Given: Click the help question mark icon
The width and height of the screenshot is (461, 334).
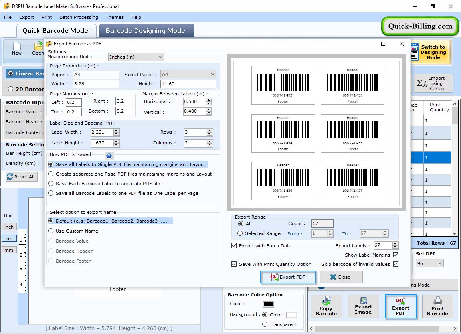Looking at the screenshot, I should [x=109, y=156].
